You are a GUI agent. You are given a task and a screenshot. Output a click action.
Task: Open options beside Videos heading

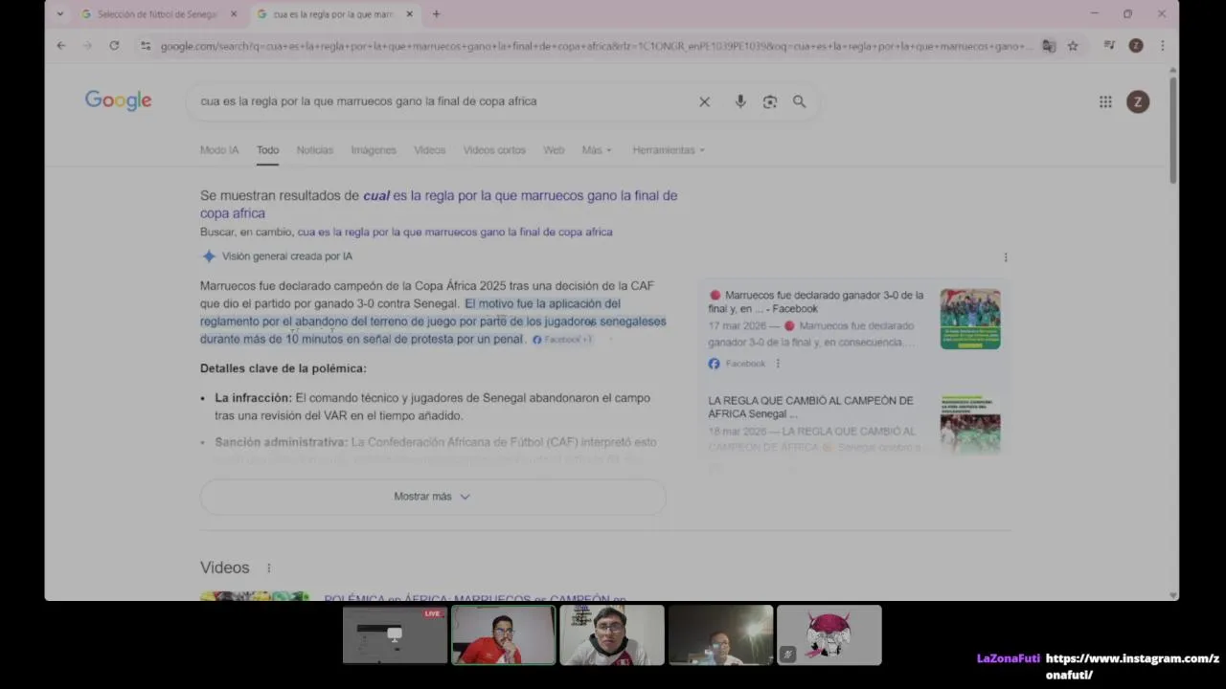tap(268, 567)
